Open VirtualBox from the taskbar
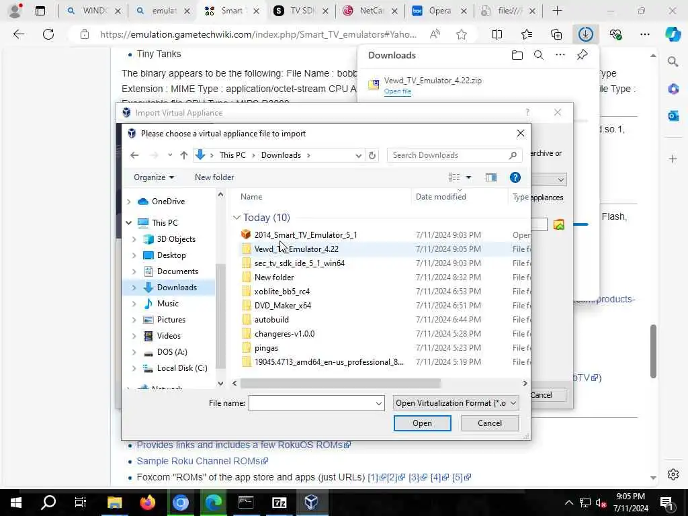 pyautogui.click(x=311, y=502)
